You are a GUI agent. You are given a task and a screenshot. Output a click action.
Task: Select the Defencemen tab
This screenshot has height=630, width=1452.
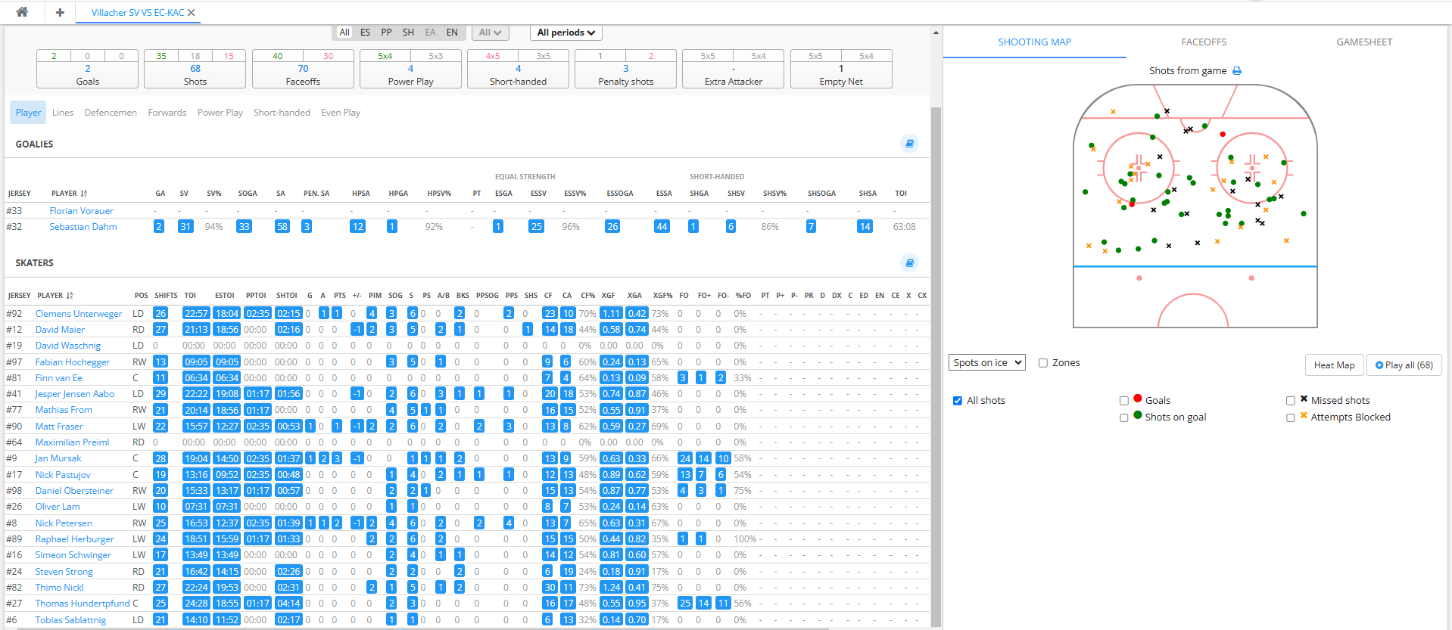click(x=111, y=113)
